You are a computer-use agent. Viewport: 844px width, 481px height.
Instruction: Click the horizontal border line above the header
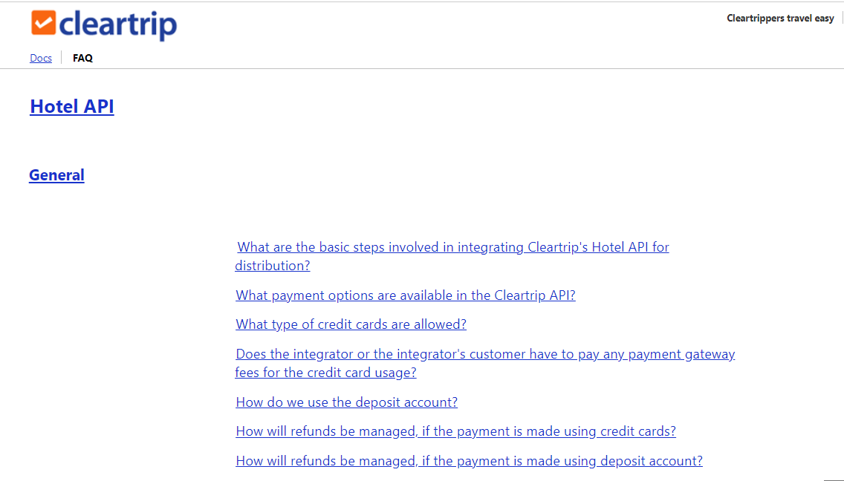(x=422, y=1)
